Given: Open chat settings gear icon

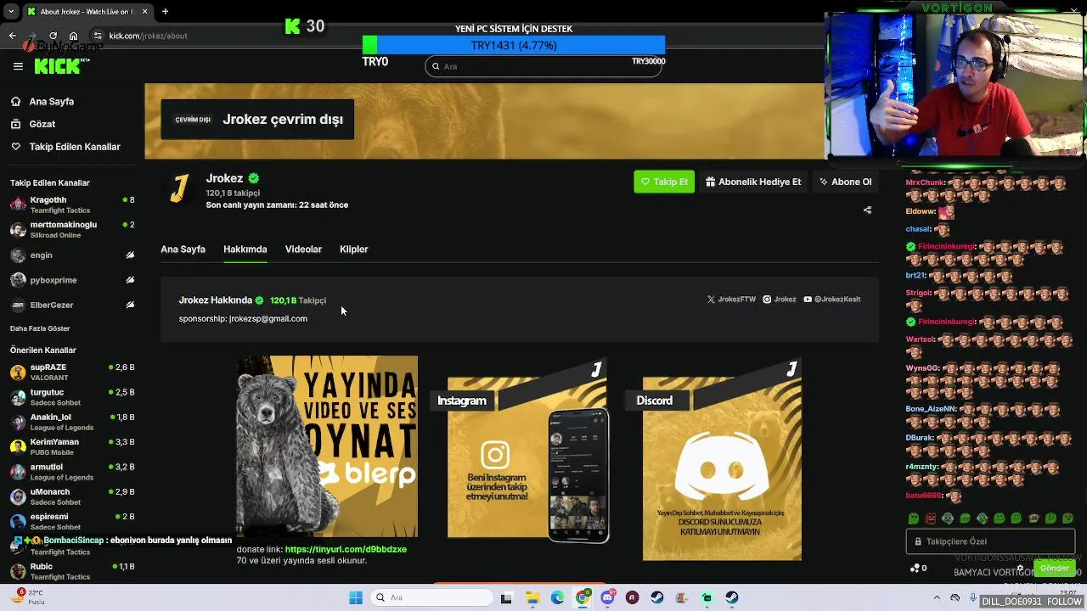Looking at the screenshot, I should [1021, 569].
